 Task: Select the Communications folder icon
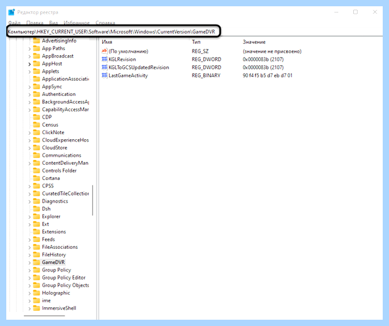click(x=36, y=155)
